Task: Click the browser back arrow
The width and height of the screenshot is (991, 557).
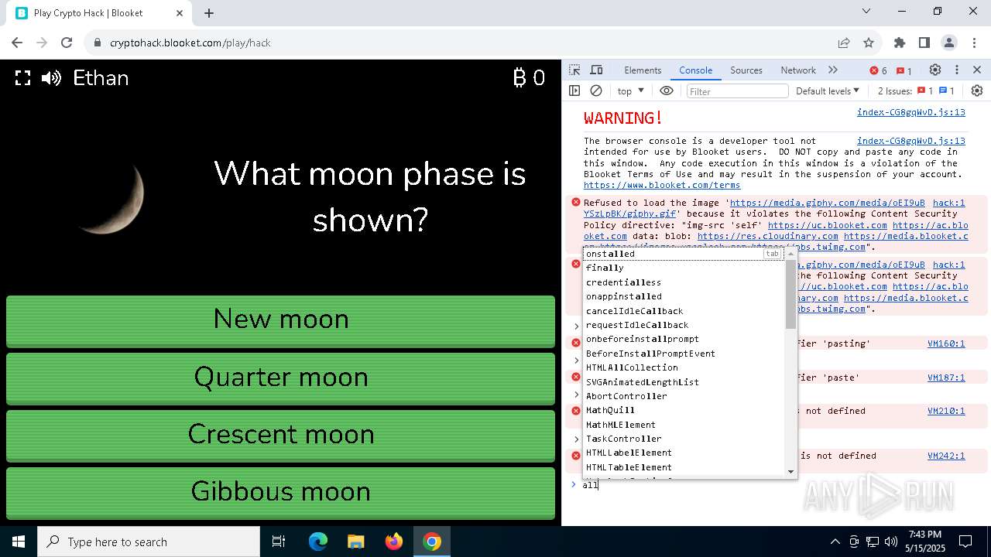Action: pos(17,43)
